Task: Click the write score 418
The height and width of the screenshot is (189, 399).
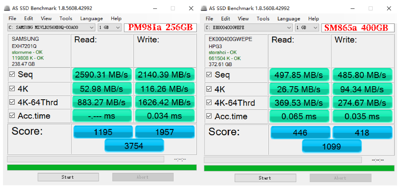Action: 362,132
